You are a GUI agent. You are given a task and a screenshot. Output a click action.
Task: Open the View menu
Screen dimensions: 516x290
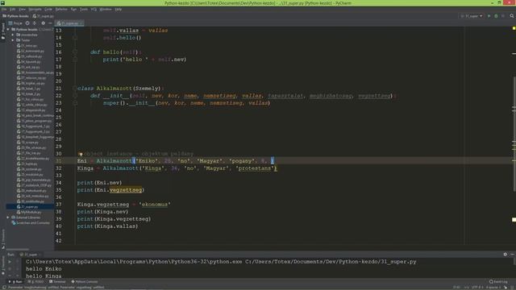pos(22,9)
